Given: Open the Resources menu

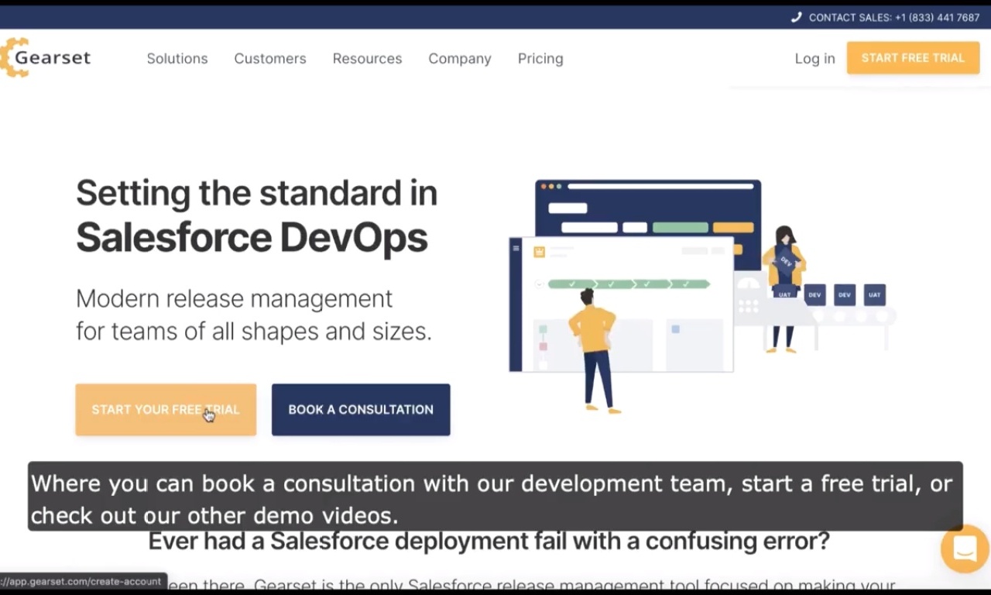Looking at the screenshot, I should (x=367, y=58).
